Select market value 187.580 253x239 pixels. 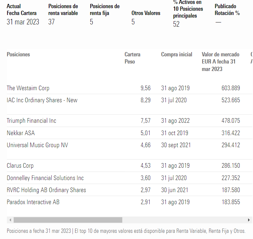click(231, 190)
